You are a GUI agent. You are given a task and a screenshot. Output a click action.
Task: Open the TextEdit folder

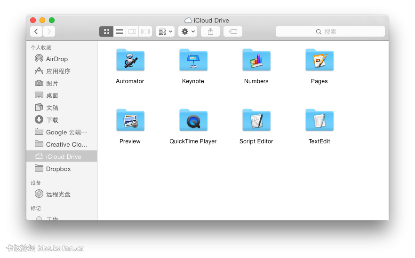tap(319, 120)
